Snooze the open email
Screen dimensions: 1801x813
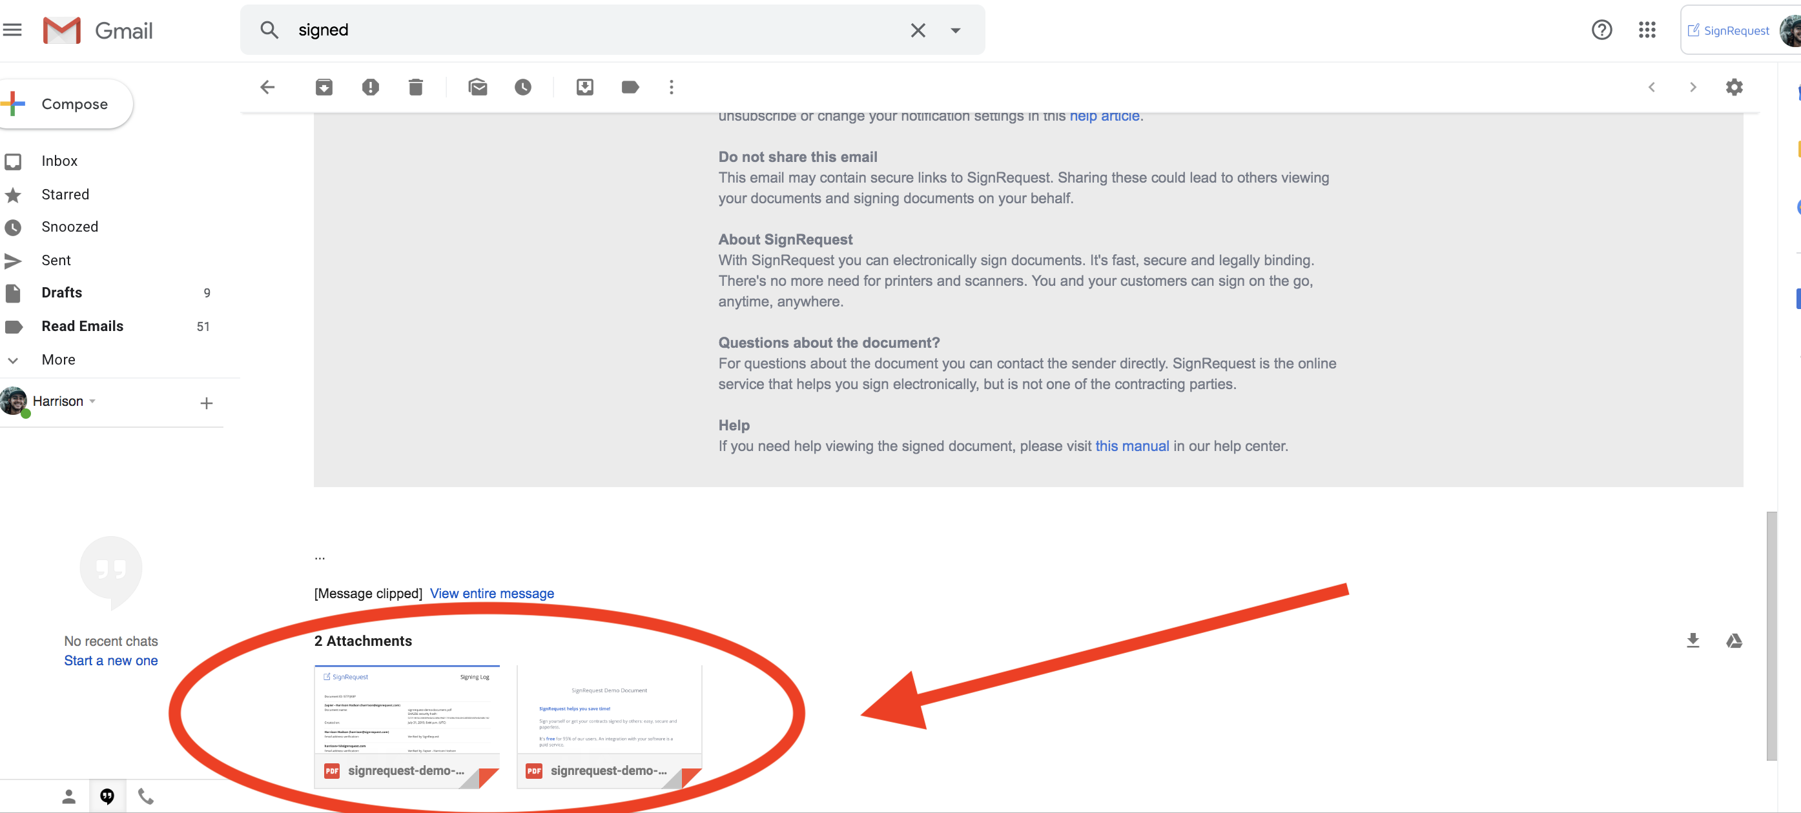tap(523, 86)
